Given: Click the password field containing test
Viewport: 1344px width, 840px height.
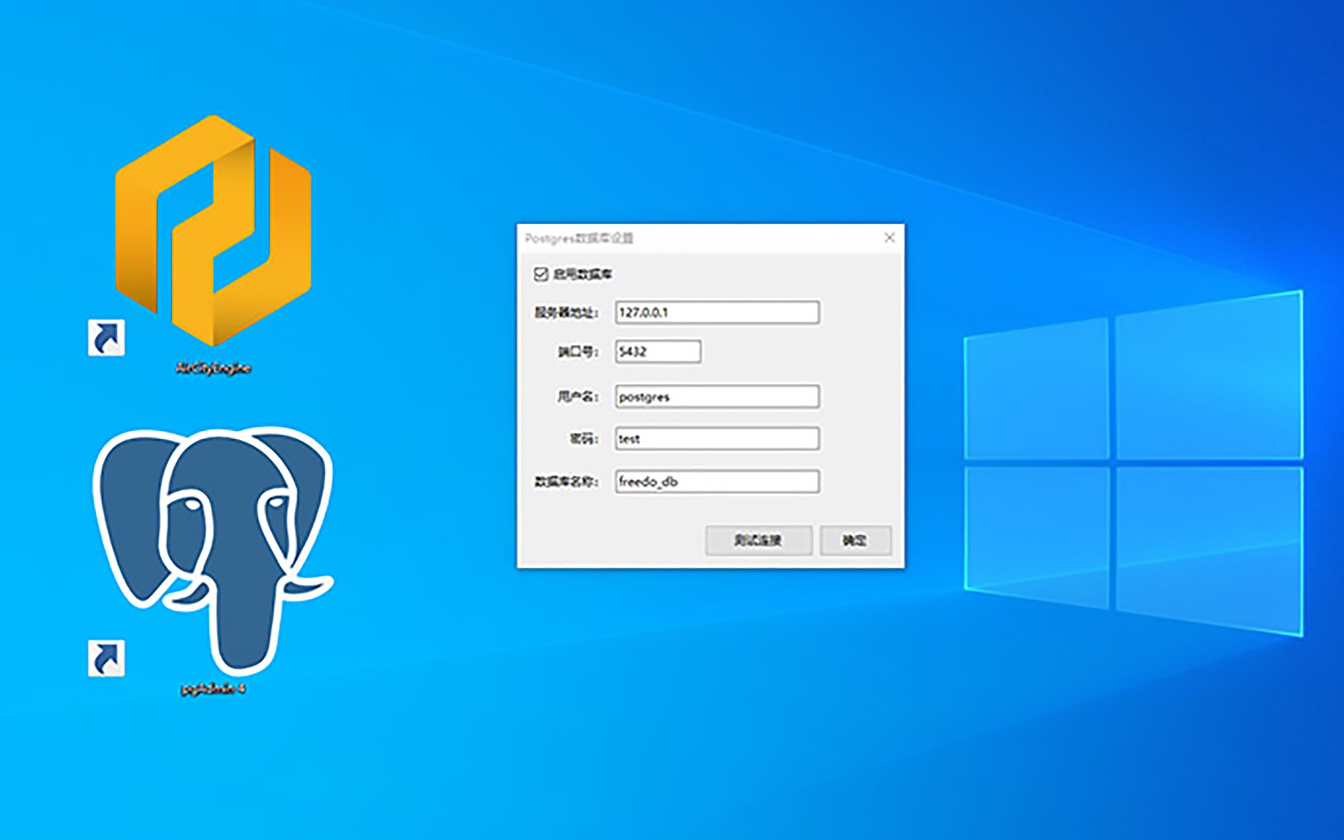Looking at the screenshot, I should click(717, 439).
